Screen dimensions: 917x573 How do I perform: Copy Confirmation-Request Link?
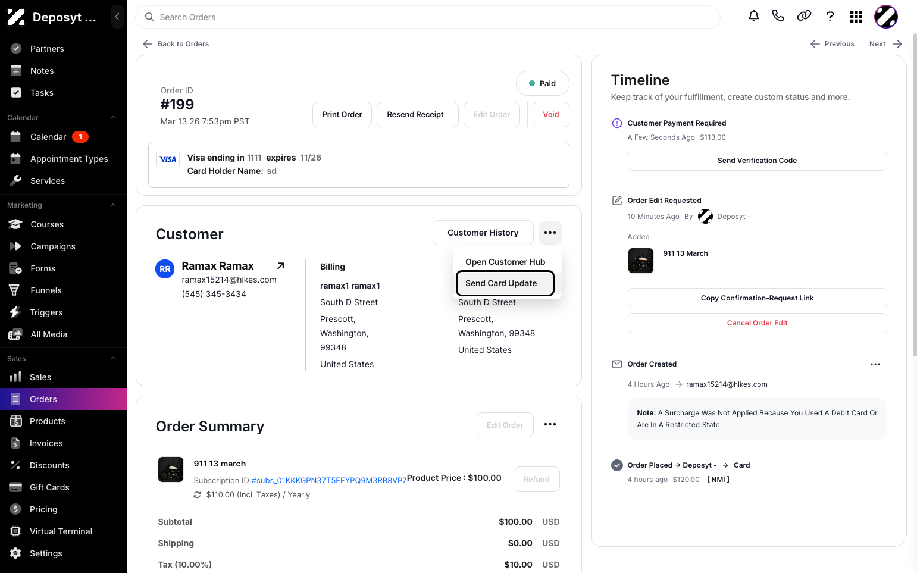pyautogui.click(x=757, y=298)
